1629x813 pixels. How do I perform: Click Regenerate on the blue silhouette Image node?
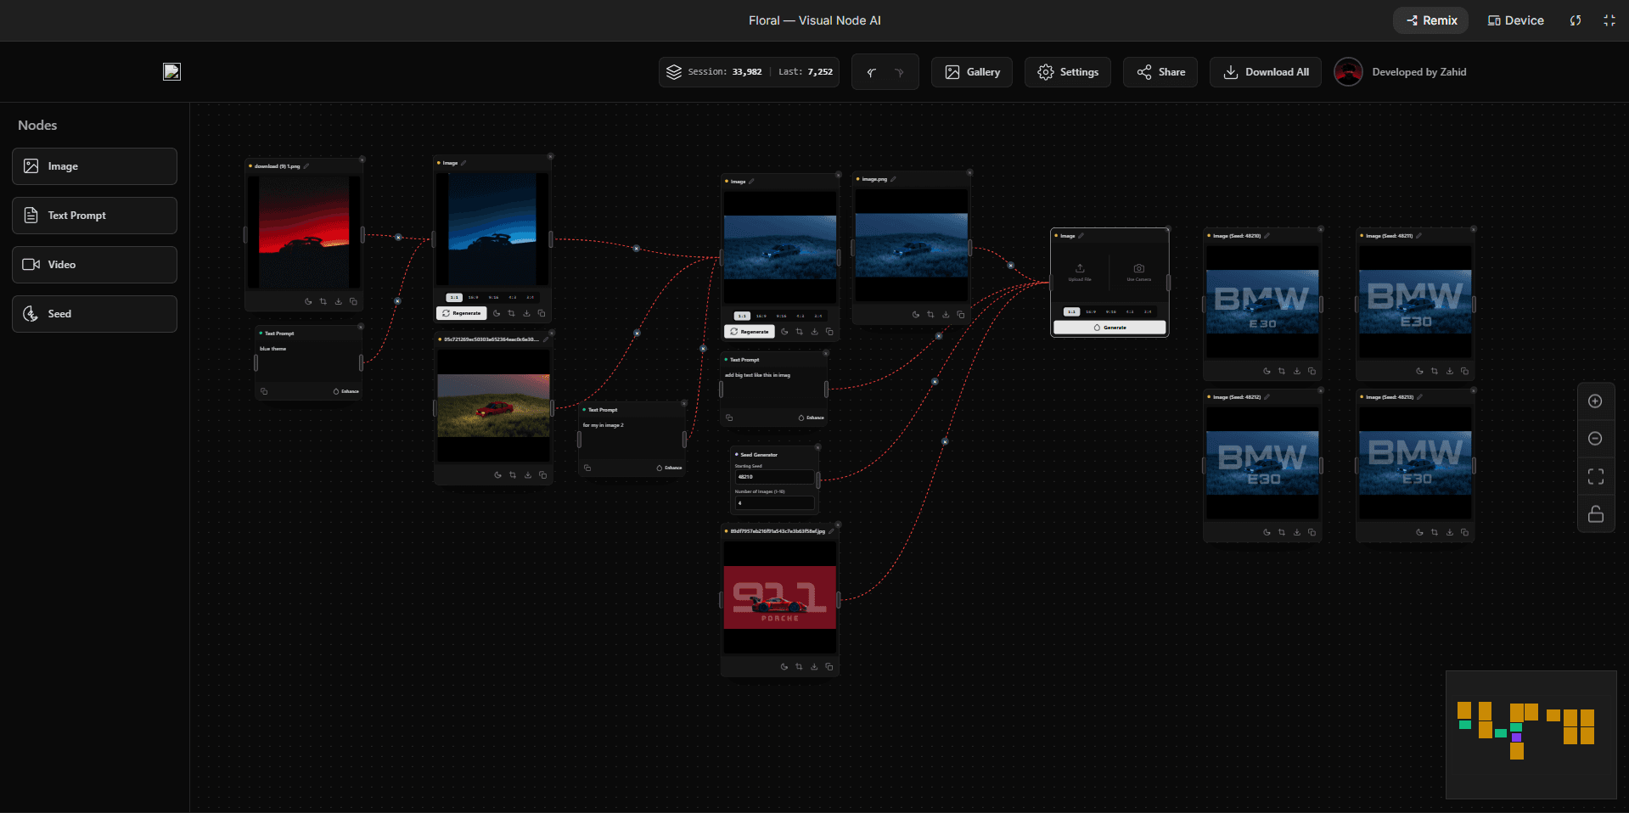point(462,313)
